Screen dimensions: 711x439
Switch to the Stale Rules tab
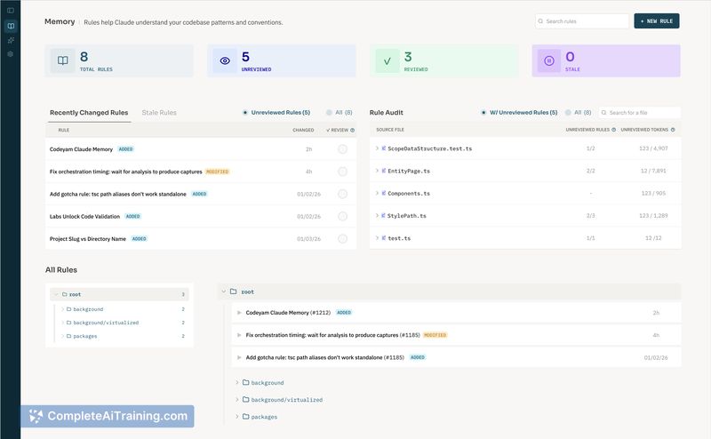(x=159, y=113)
